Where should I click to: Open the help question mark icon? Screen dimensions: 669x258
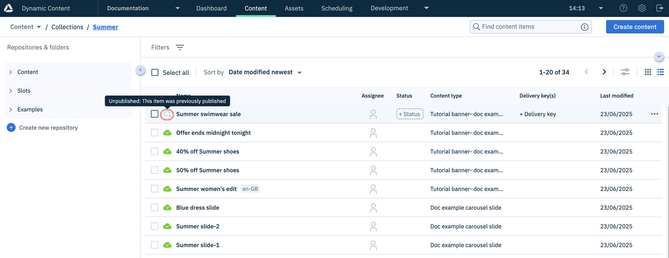point(623,8)
